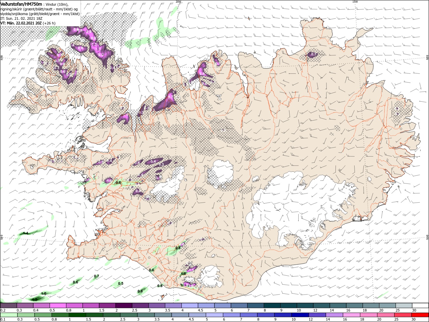Click the '66N' latitude label on right edge
This screenshot has width=429, height=322.
[427, 58]
